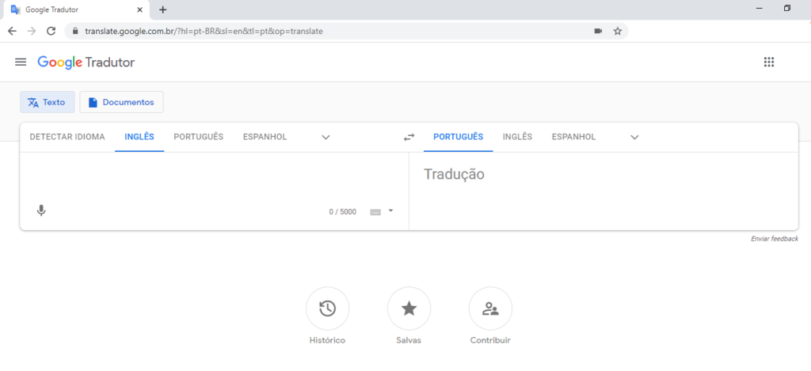Screen dimensions: 811x371
Task: Open input tools dropdown arrow
Action: (x=390, y=211)
